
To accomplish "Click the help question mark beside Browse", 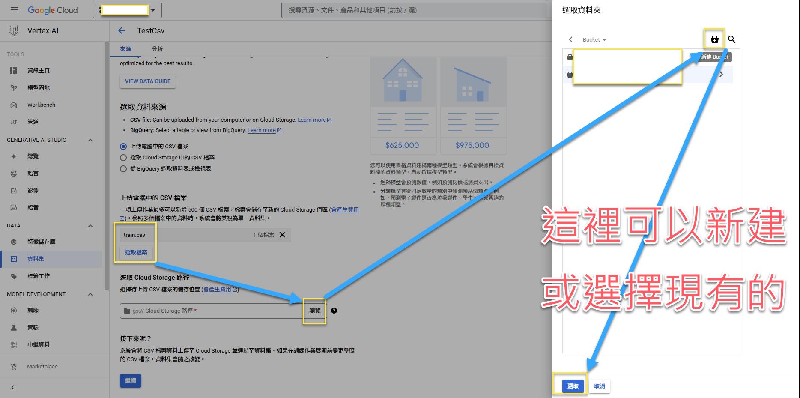I will pyautogui.click(x=334, y=311).
